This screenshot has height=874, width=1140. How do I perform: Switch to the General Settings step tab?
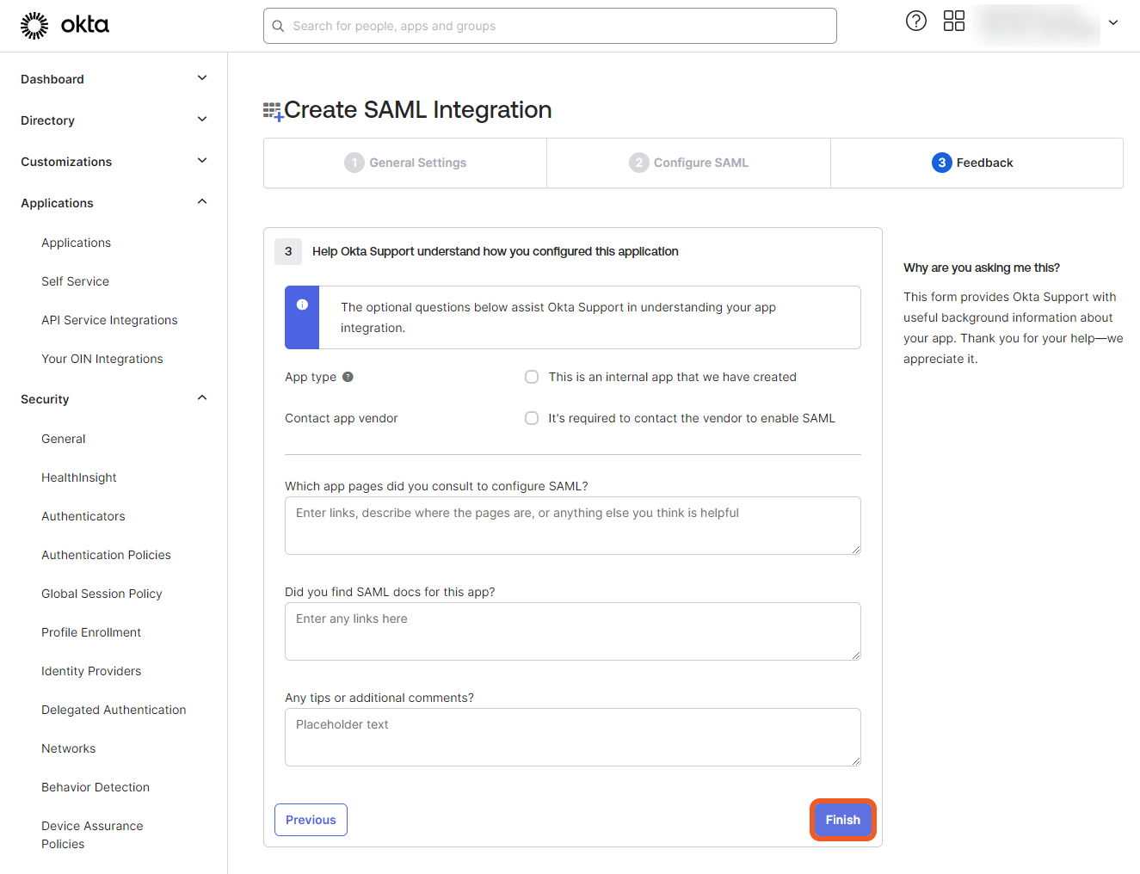[405, 163]
